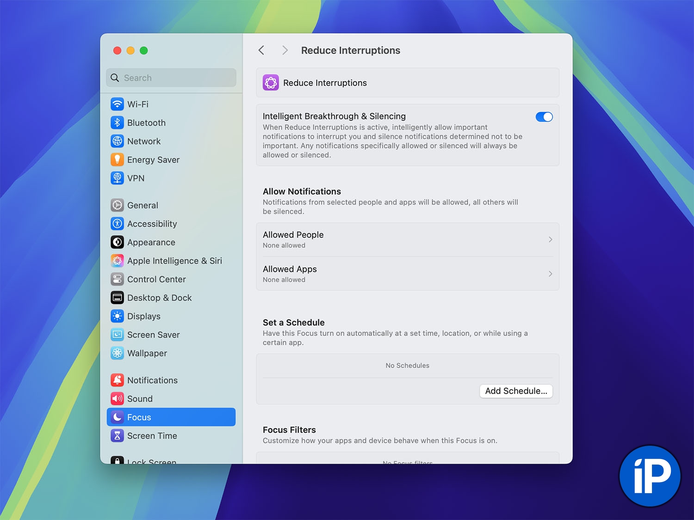
Task: Open the Accessibility settings section
Action: click(x=152, y=224)
